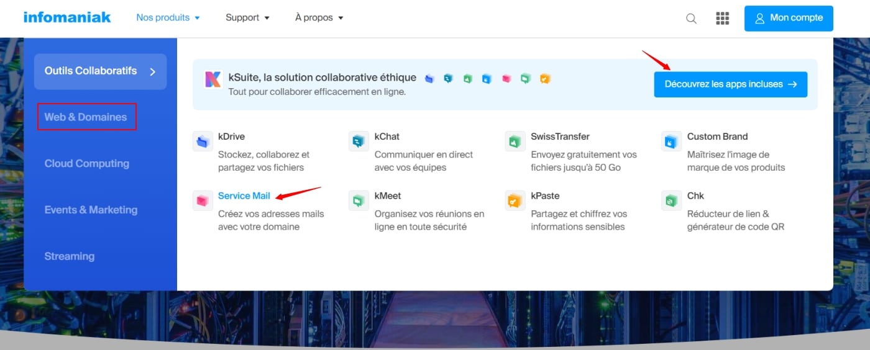870x350 pixels.
Task: Click the Chk product icon
Action: [671, 200]
